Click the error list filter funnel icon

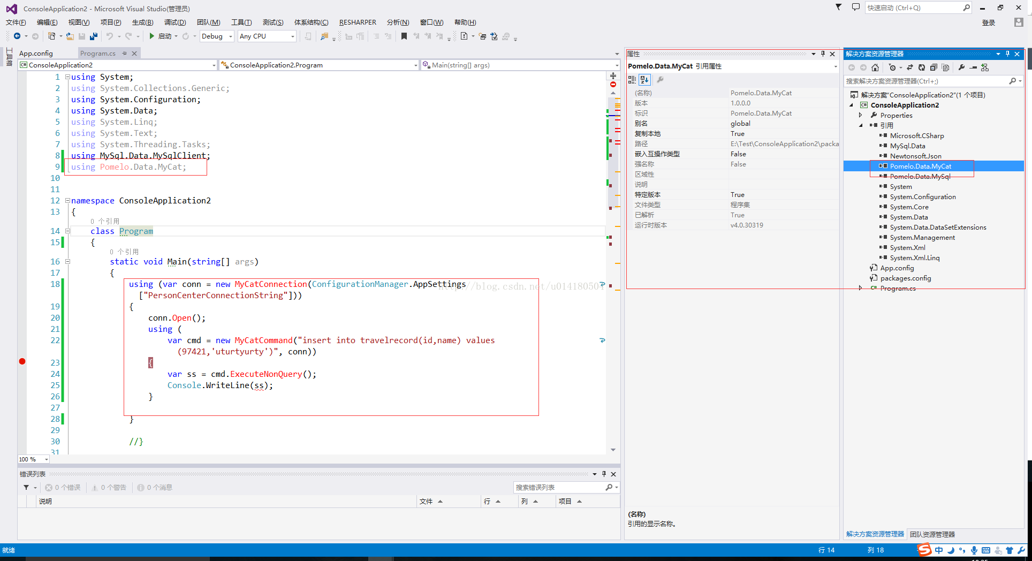(x=26, y=487)
